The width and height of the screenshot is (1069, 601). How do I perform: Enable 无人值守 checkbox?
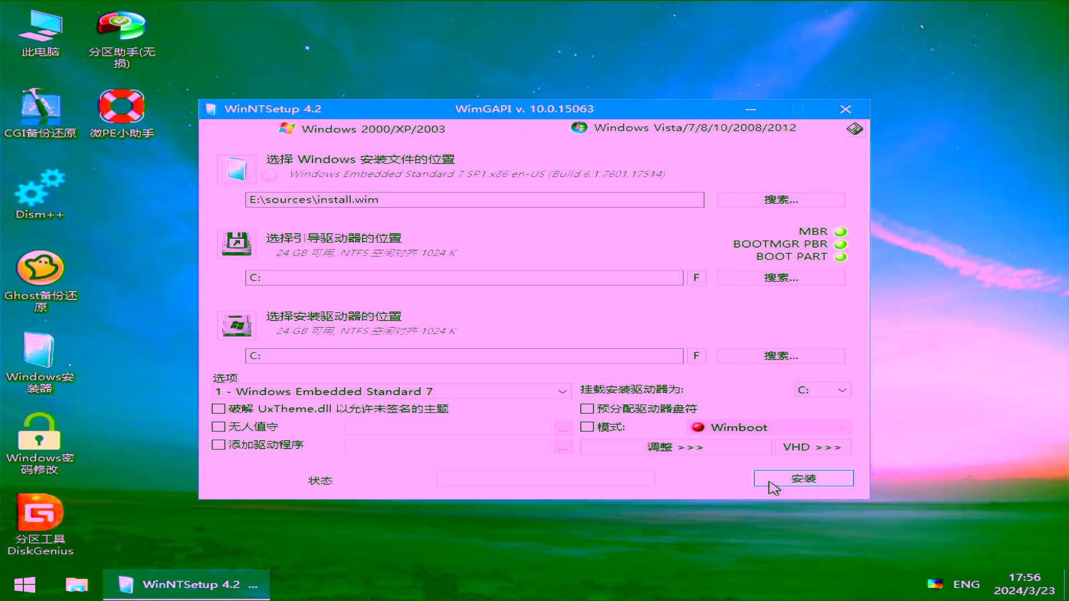(218, 427)
